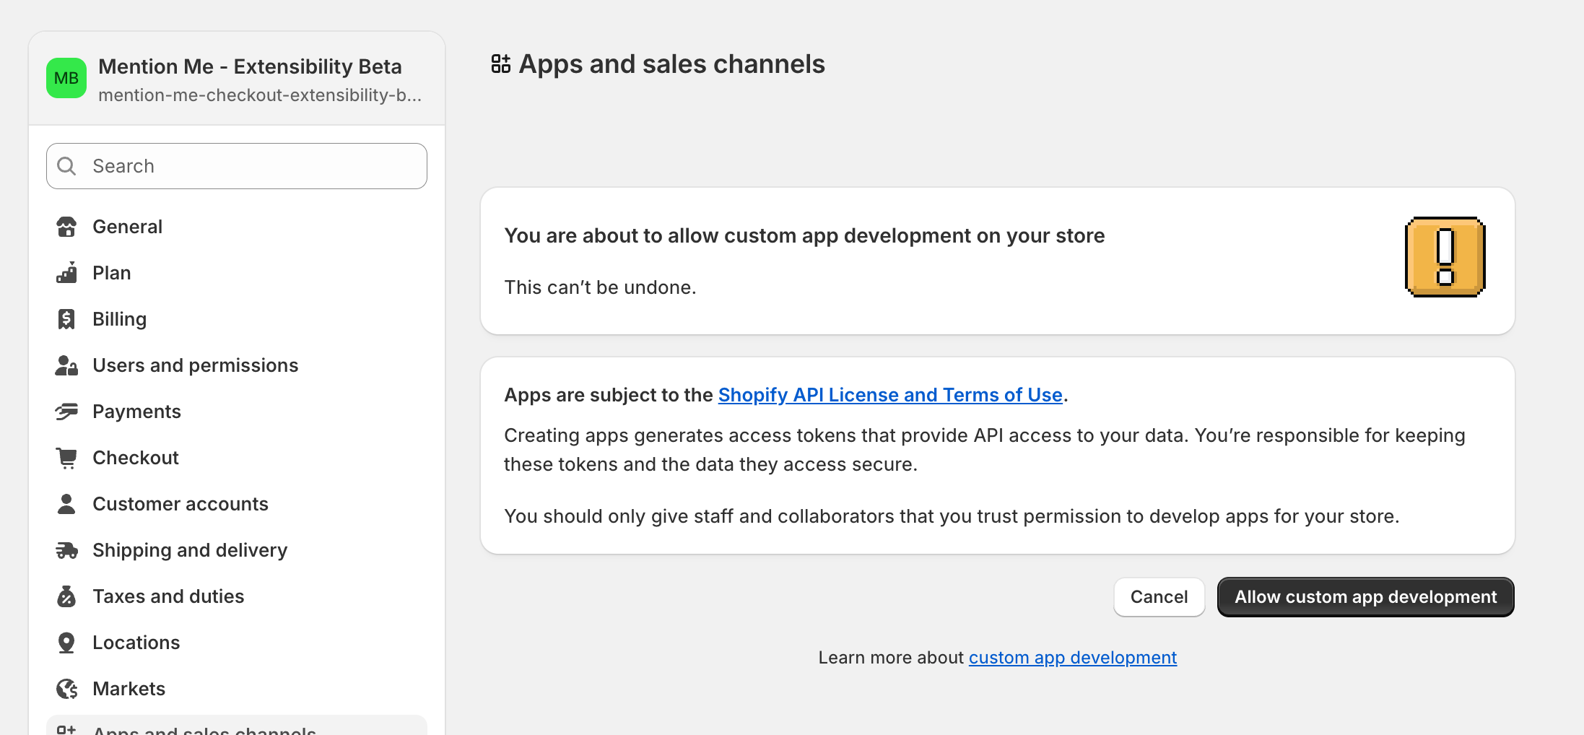Viewport: 1584px width, 735px height.
Task: Select the Customer accounts person icon
Action: [x=66, y=503]
